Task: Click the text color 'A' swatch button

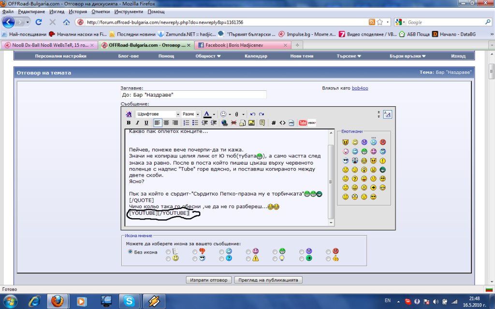Action: click(207, 114)
